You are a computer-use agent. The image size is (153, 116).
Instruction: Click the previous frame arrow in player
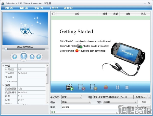15,57
